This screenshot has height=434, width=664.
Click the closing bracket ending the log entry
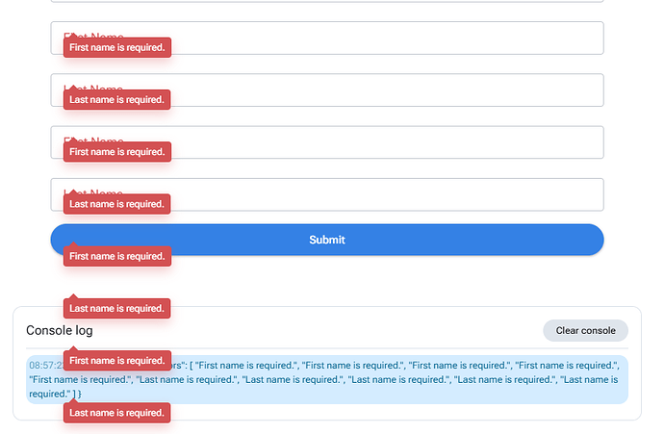coord(73,395)
